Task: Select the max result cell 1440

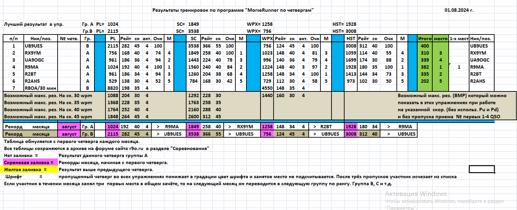Action: (x=267, y=95)
